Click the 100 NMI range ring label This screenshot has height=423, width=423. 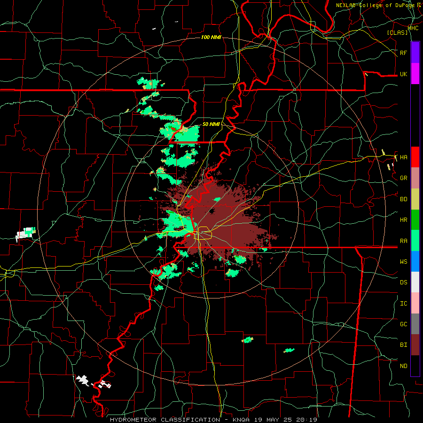pyautogui.click(x=211, y=37)
